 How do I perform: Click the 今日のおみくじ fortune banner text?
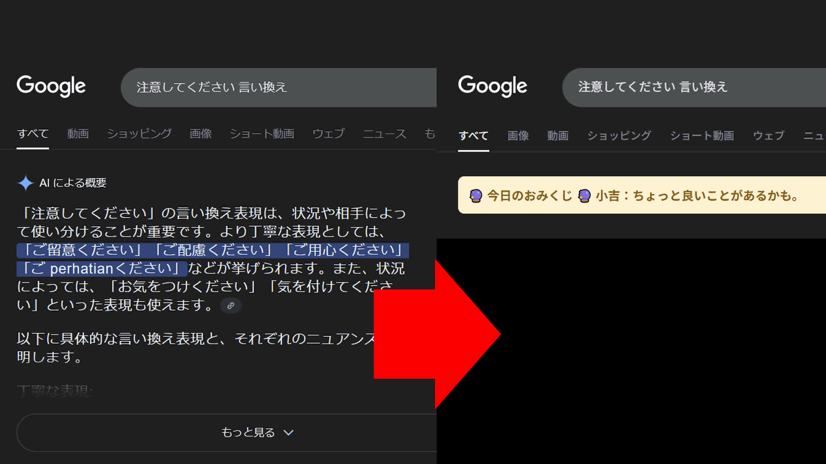tap(530, 195)
